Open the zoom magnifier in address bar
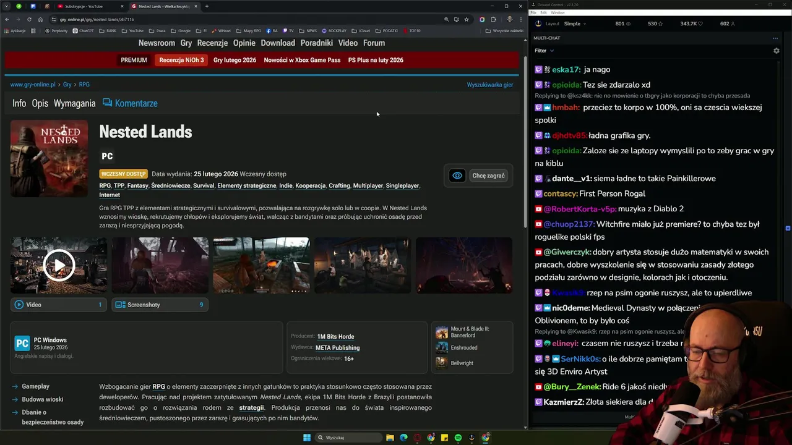792x445 pixels. [x=446, y=19]
